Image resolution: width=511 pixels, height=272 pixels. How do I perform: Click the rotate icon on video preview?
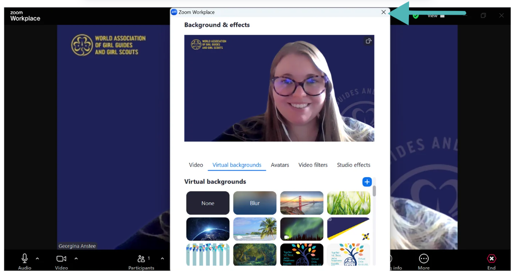click(368, 41)
